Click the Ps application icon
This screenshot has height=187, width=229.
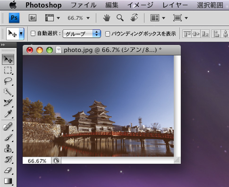click(x=14, y=18)
